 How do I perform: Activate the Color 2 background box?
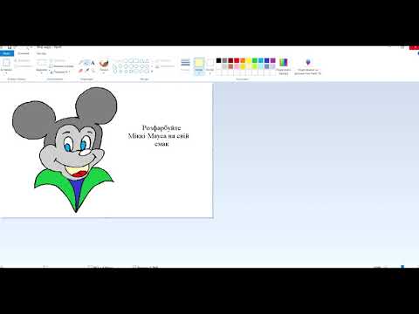pos(209,66)
